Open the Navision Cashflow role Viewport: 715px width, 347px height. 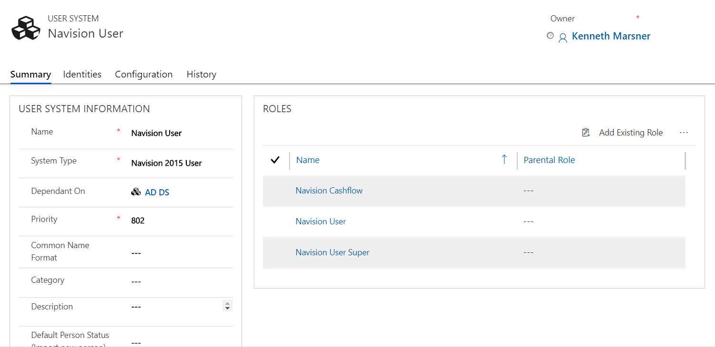coord(329,191)
